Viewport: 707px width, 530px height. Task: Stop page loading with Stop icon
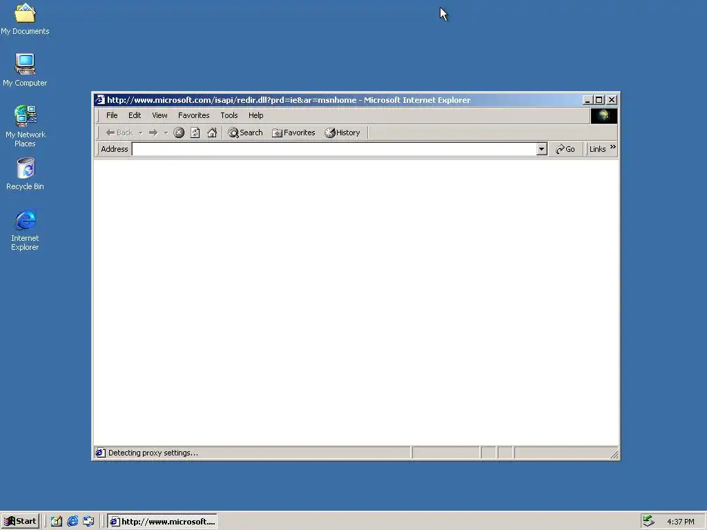(x=179, y=132)
